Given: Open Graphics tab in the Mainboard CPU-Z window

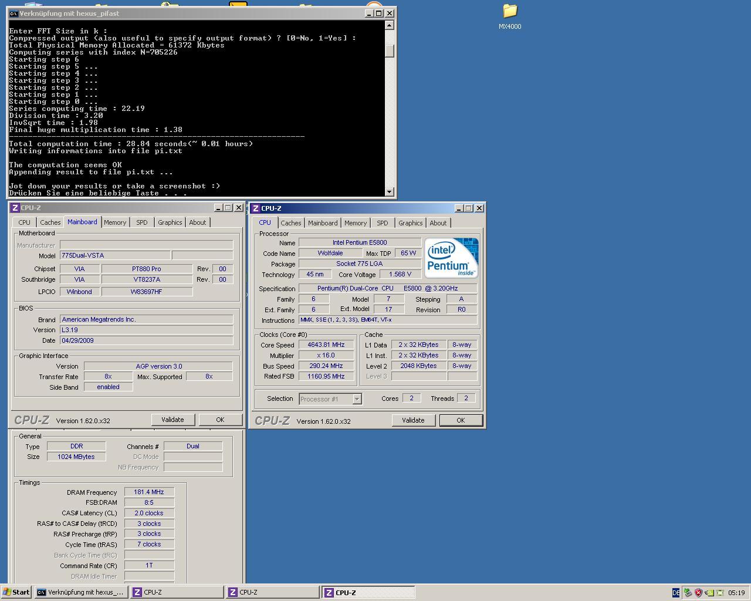Looking at the screenshot, I should [x=170, y=222].
